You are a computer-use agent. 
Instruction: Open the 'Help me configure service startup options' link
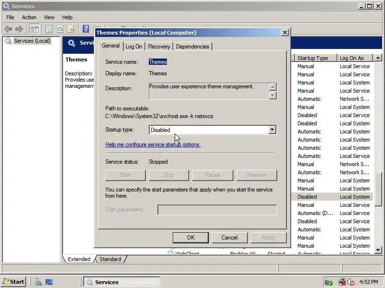click(153, 144)
